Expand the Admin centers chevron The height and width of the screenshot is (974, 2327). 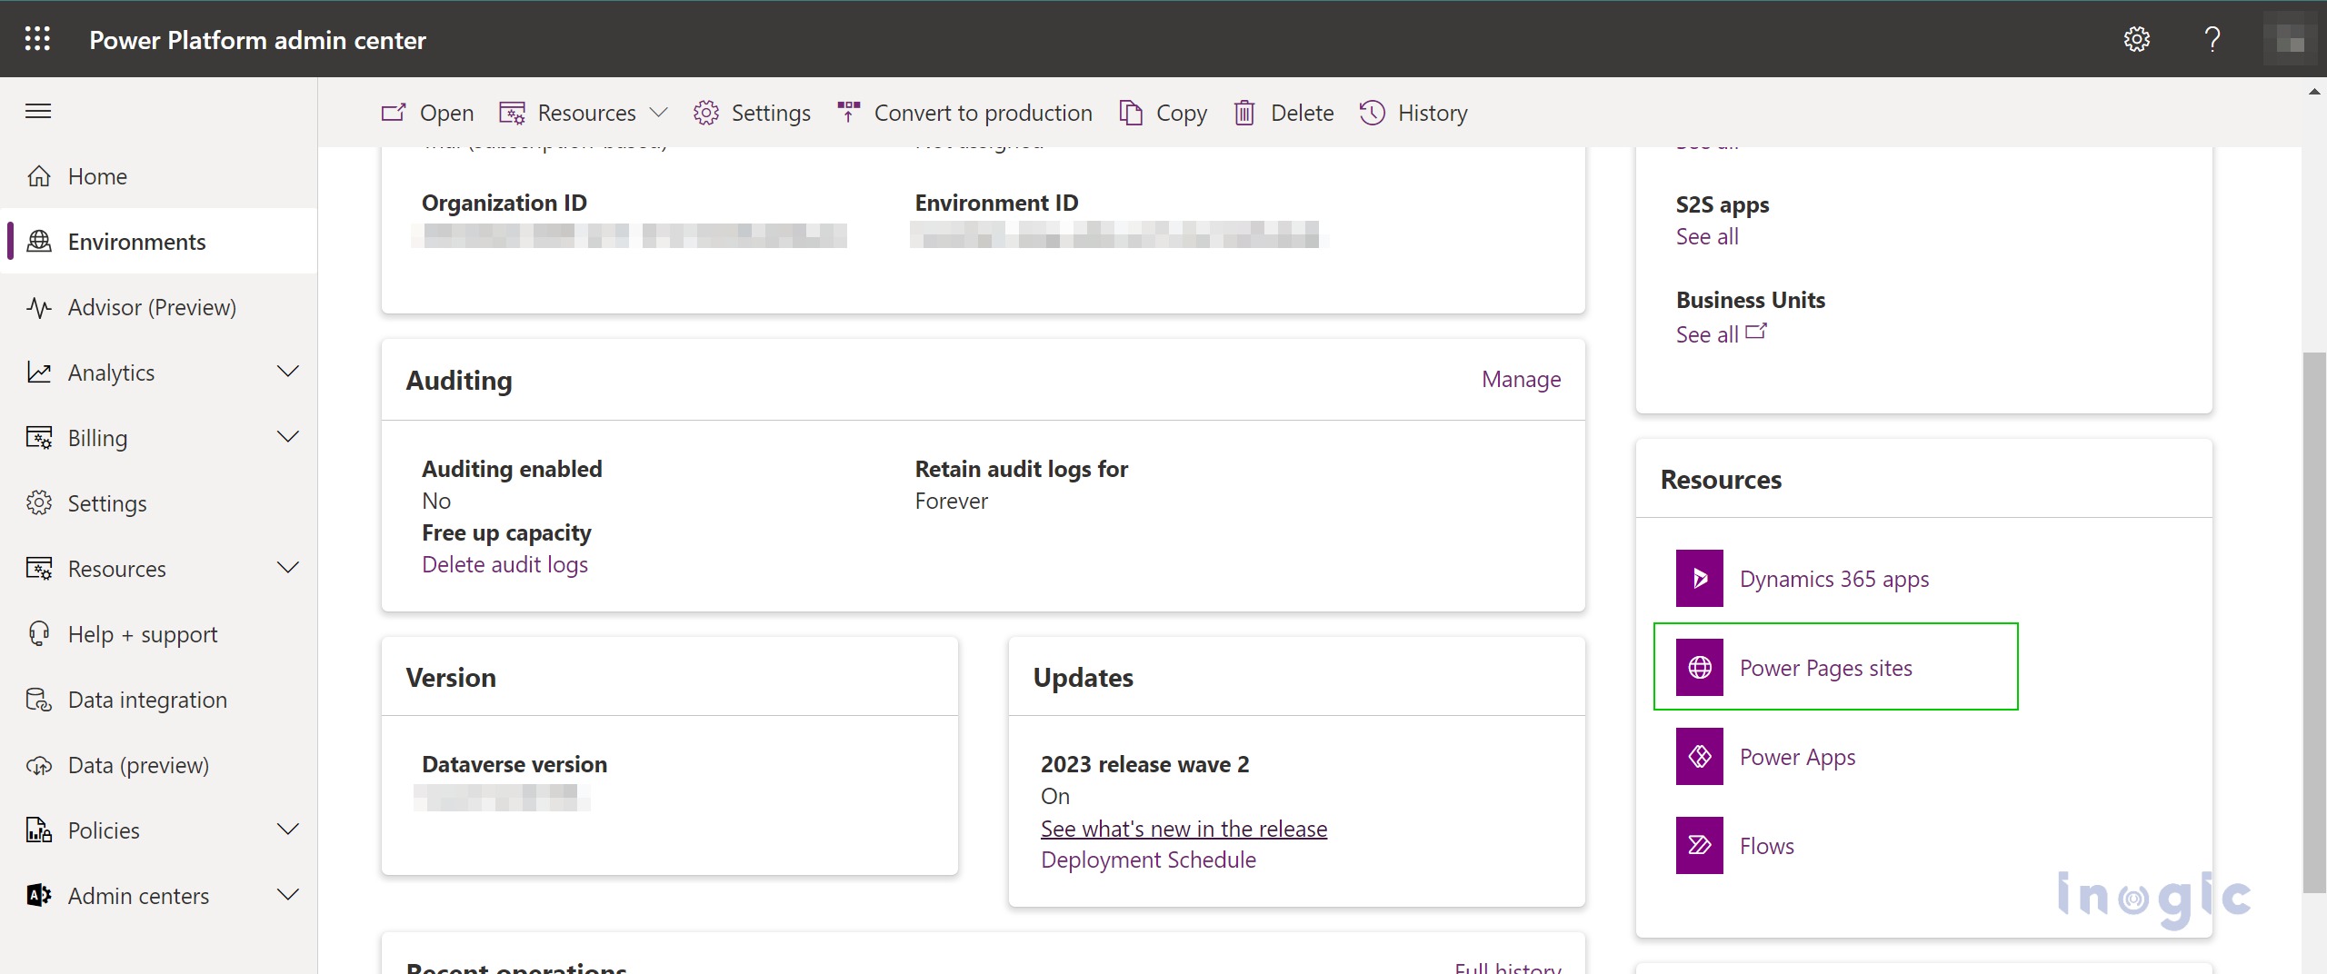(288, 895)
